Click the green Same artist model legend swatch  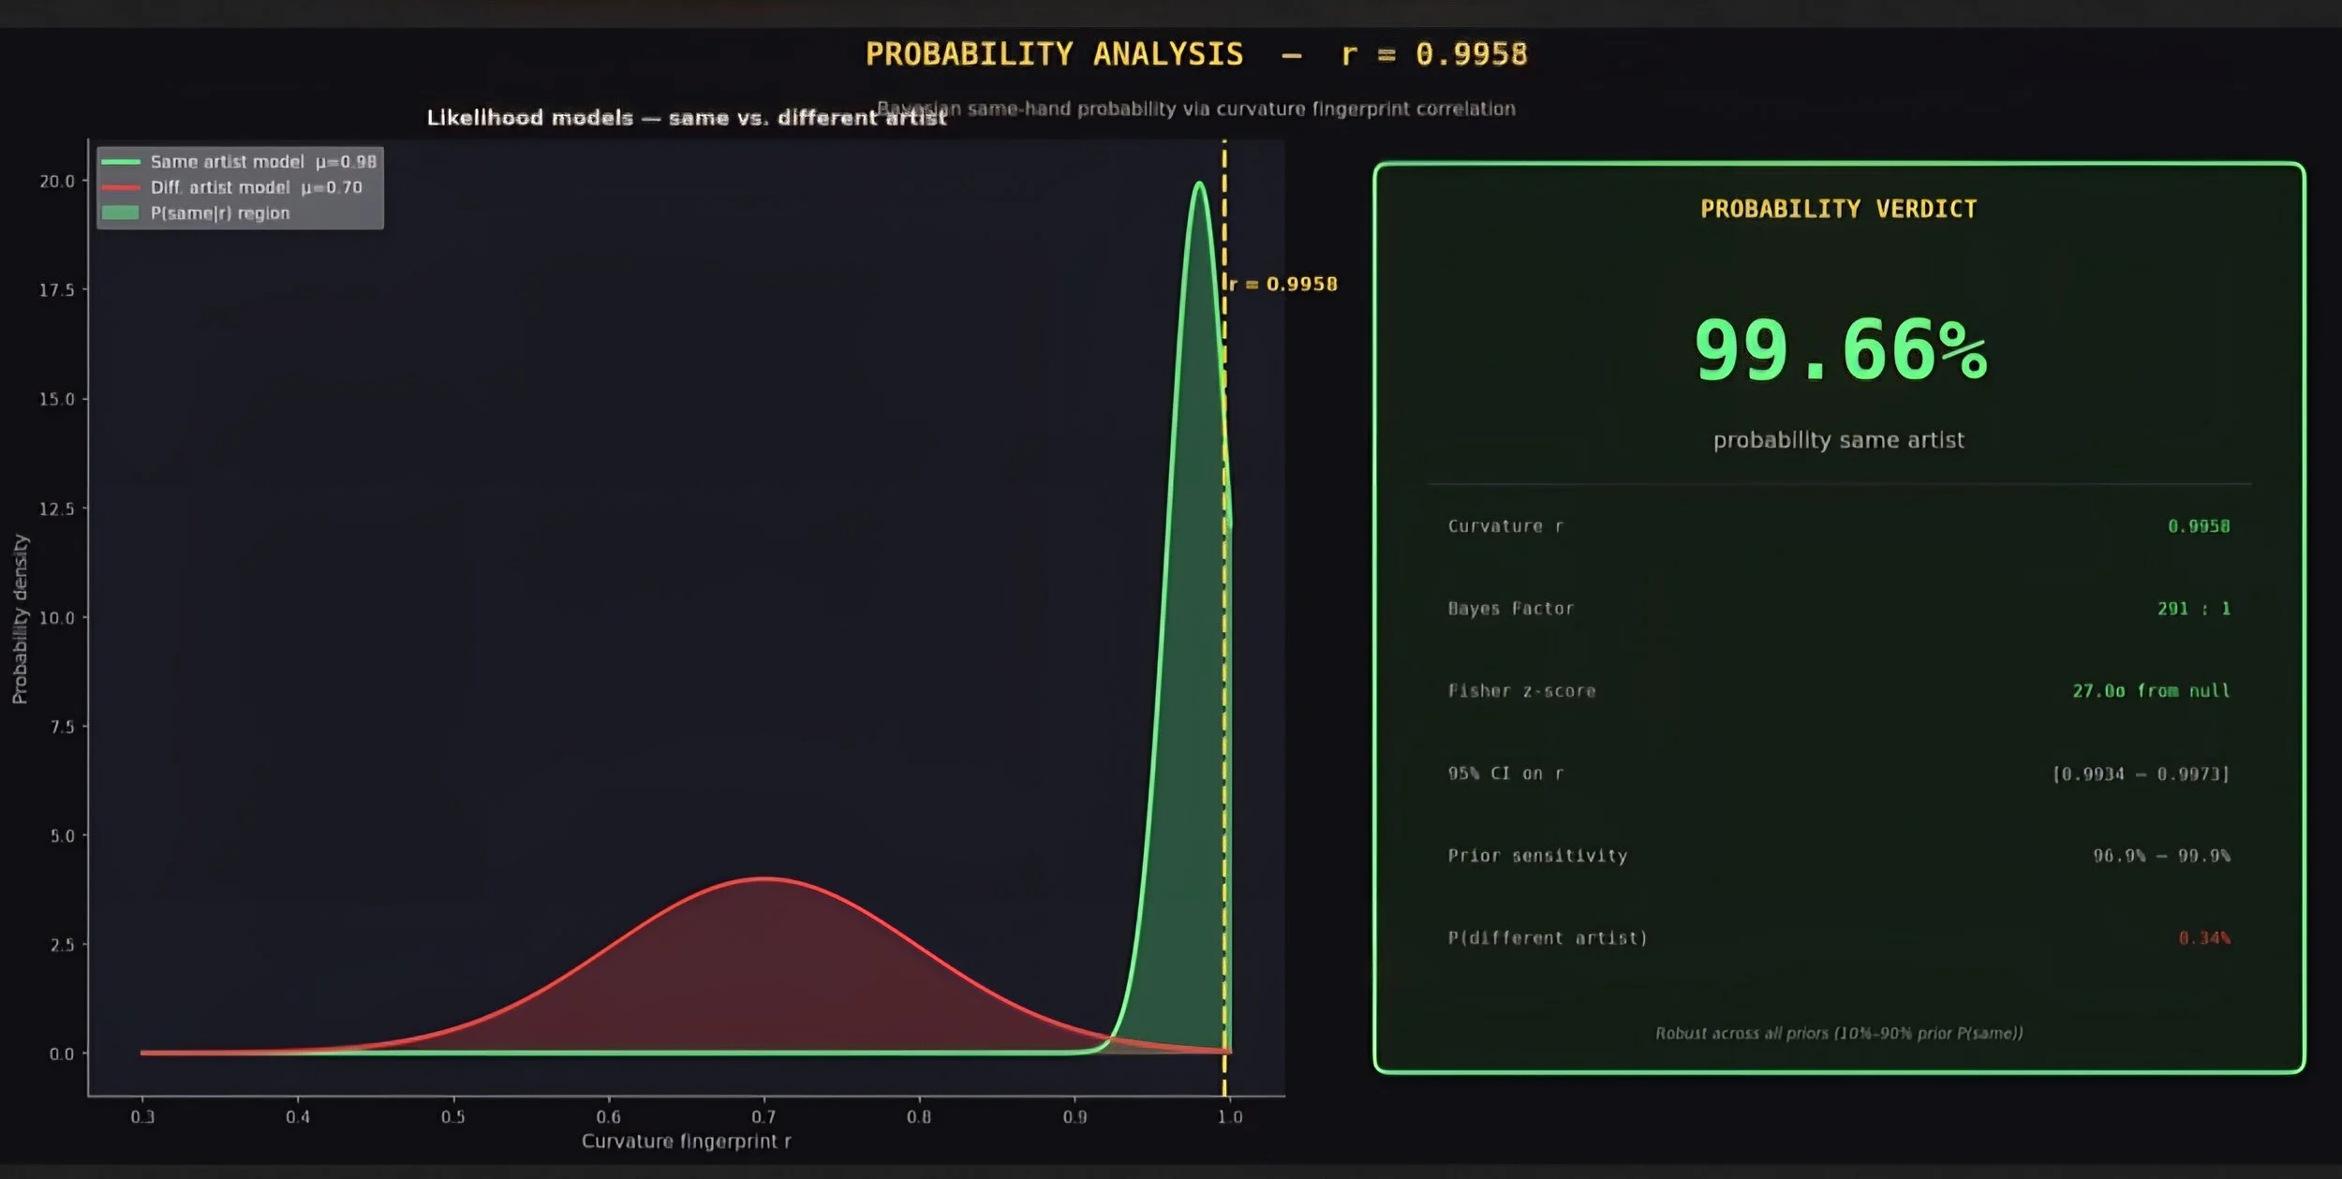[120, 162]
